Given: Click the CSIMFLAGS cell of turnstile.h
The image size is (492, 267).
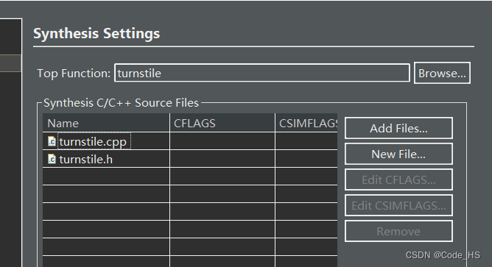Looking at the screenshot, I should pos(306,159).
